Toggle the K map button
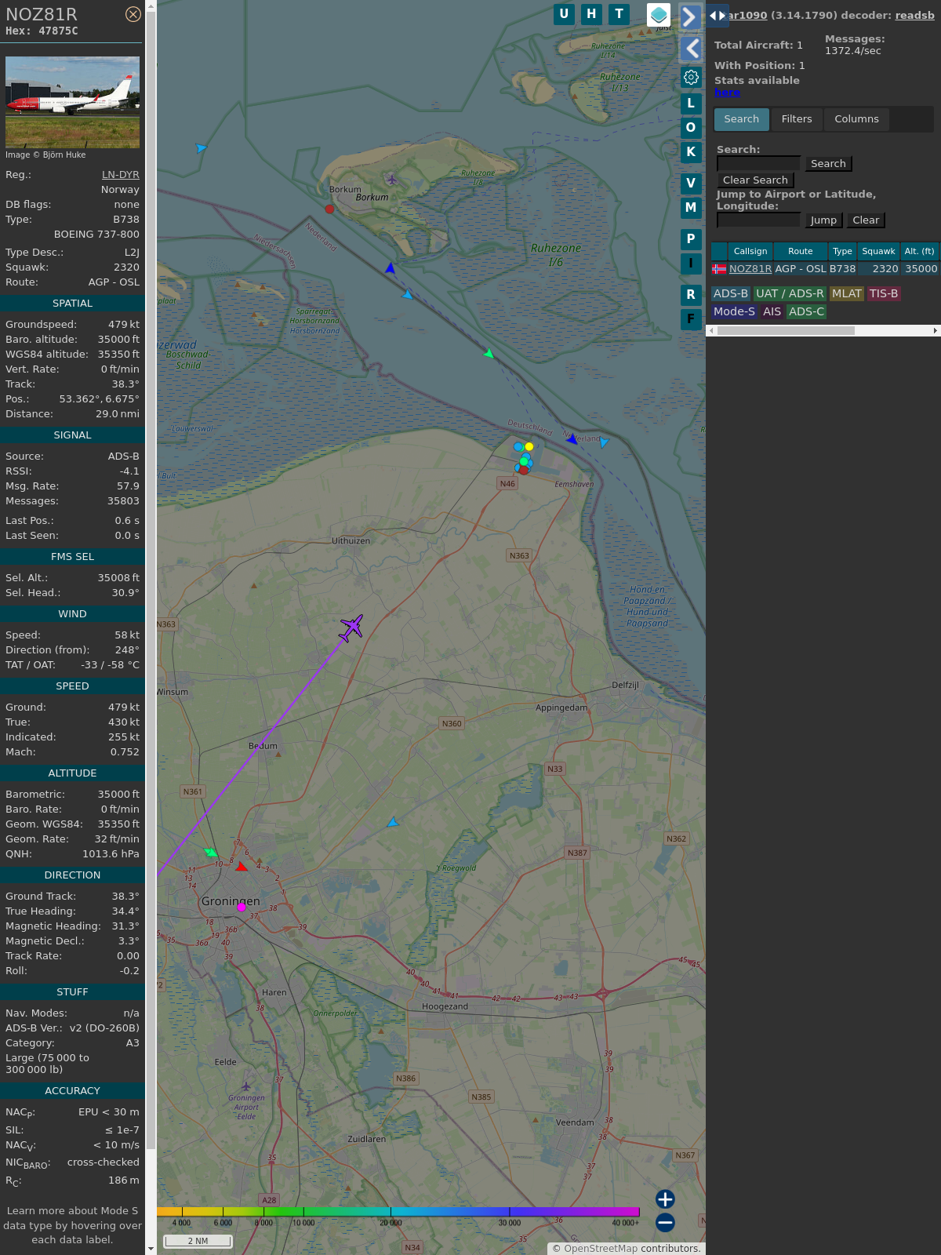 (x=691, y=152)
